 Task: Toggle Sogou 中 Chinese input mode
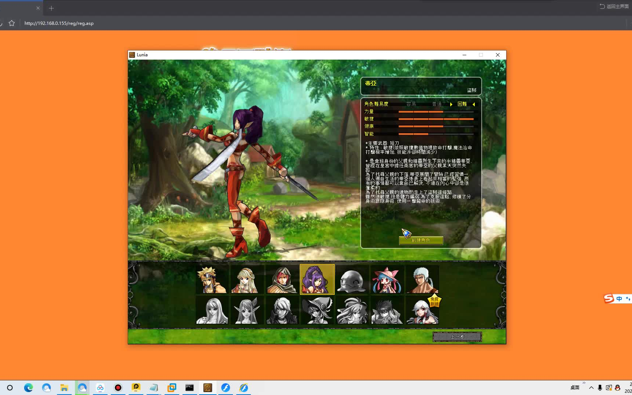click(619, 299)
